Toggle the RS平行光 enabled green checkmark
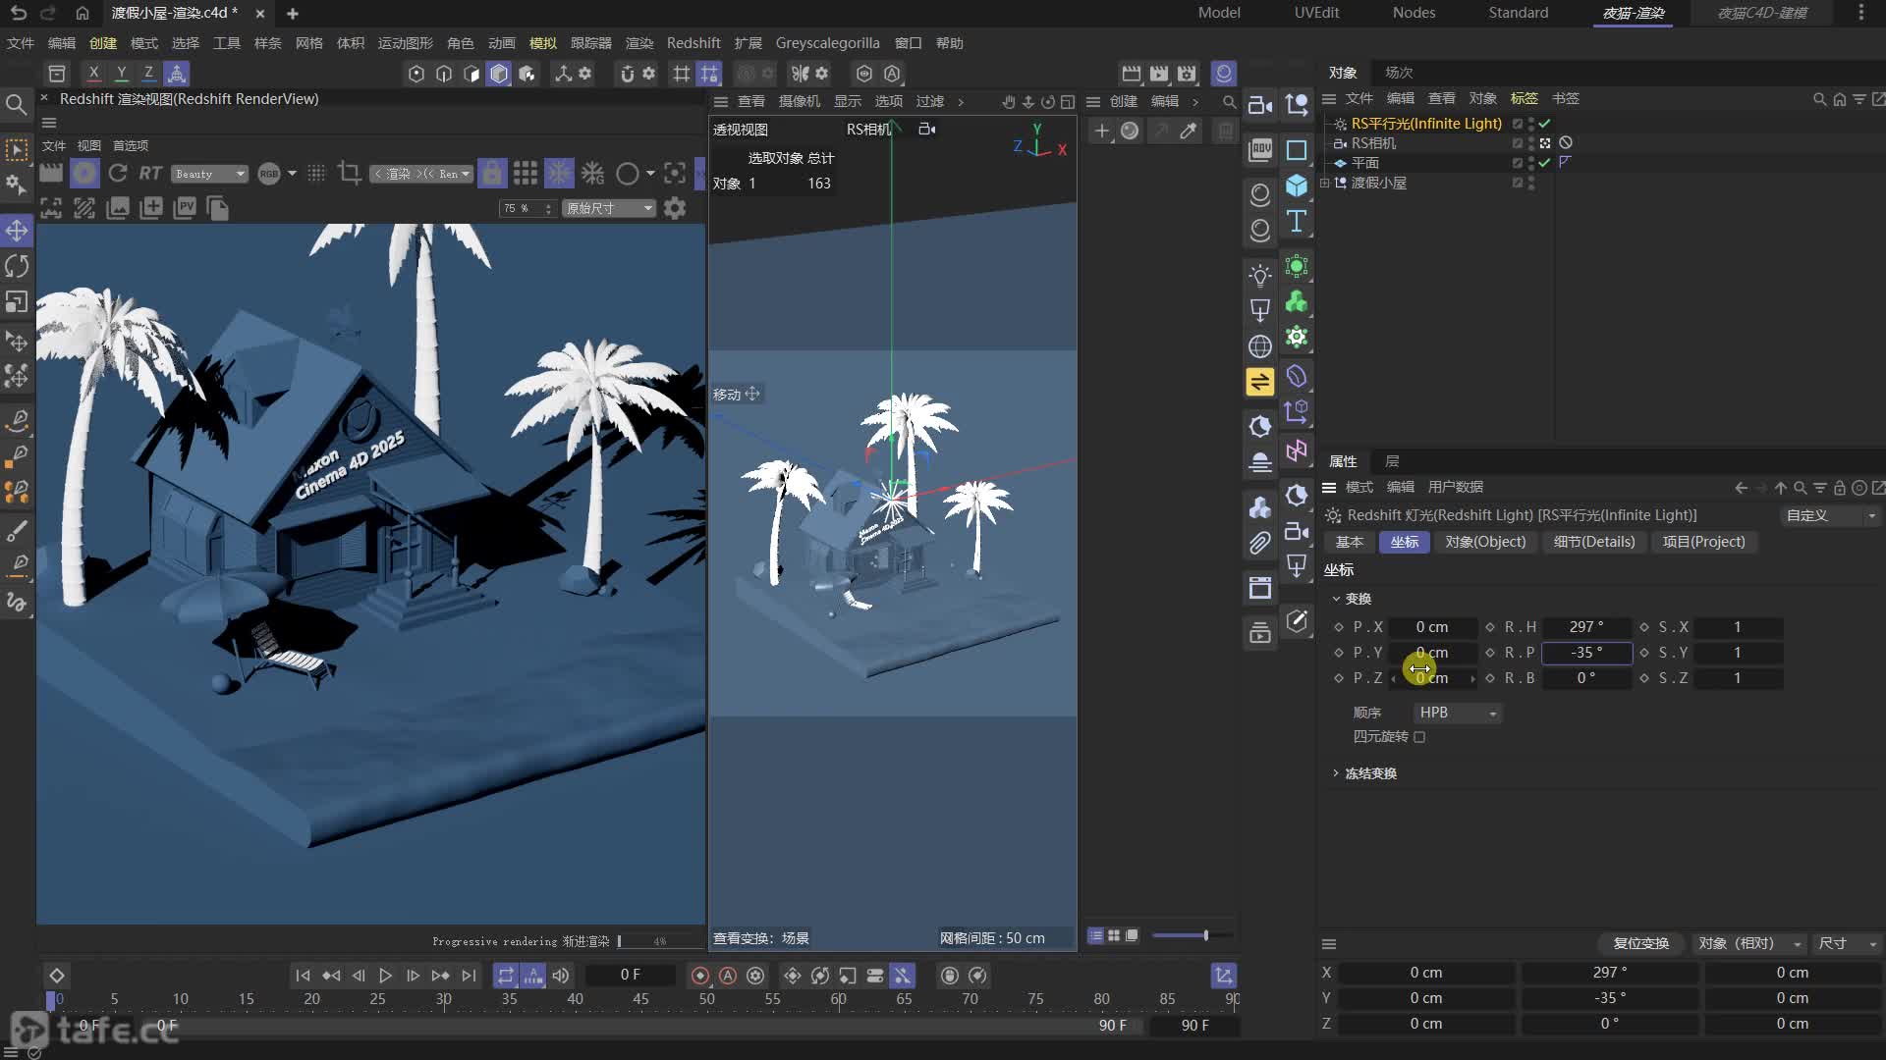The width and height of the screenshot is (1886, 1060). 1544,124
